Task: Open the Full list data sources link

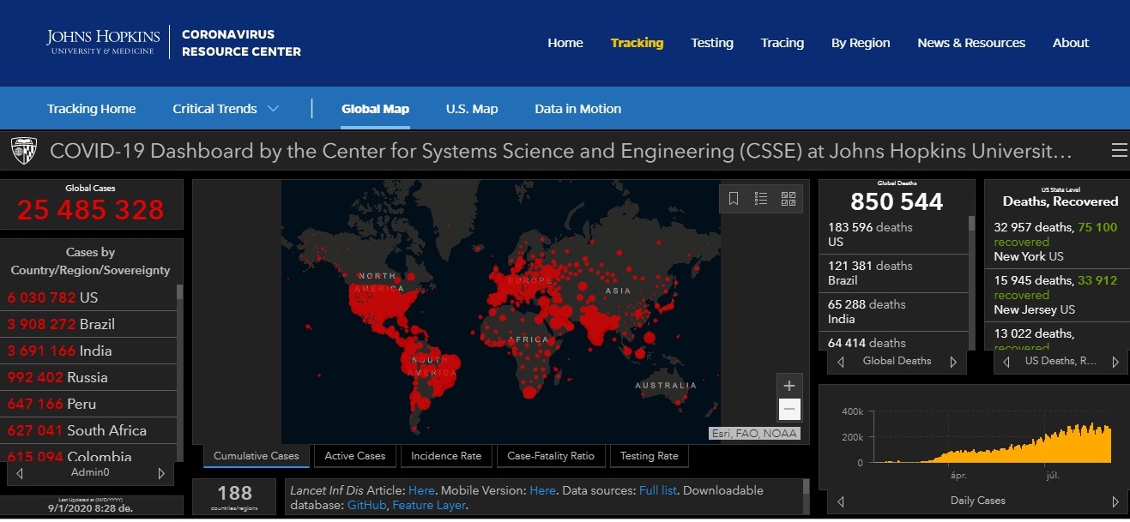Action: tap(658, 490)
